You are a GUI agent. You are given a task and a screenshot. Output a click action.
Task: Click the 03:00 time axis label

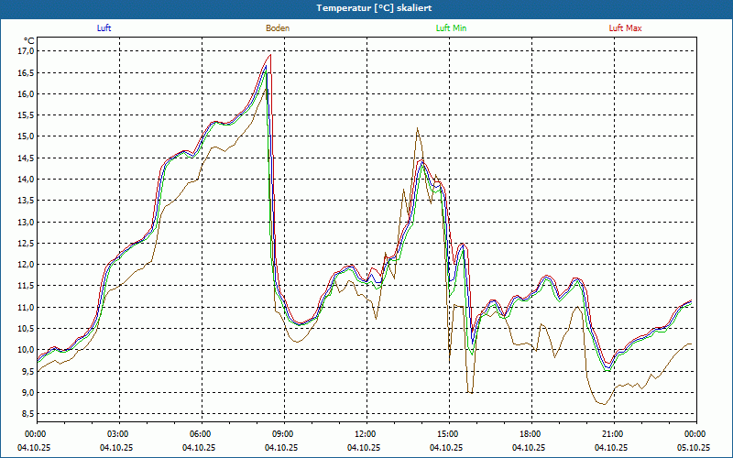(x=118, y=434)
